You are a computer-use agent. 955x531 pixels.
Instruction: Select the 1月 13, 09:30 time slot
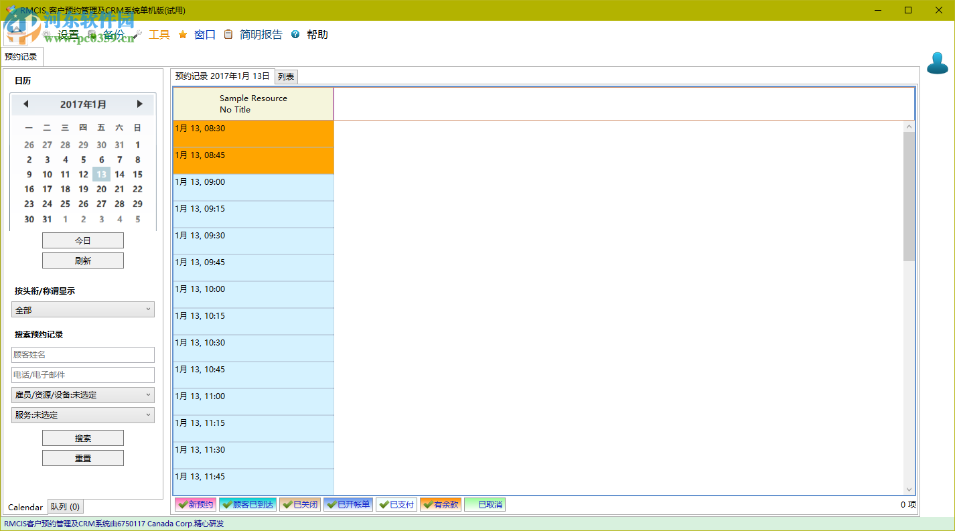tap(253, 241)
